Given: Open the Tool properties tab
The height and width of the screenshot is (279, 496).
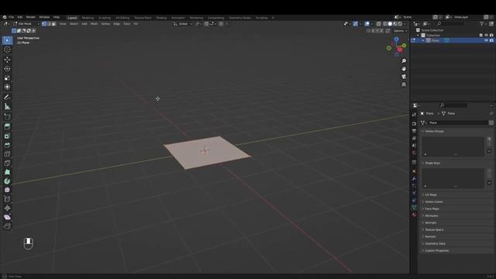Looking at the screenshot, I should pos(414,114).
